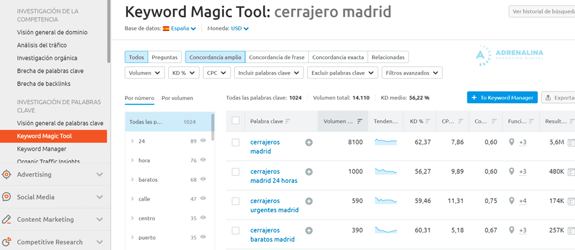Click location pin icon in 'cerrajeros baratos madrid' row

[x=511, y=230]
